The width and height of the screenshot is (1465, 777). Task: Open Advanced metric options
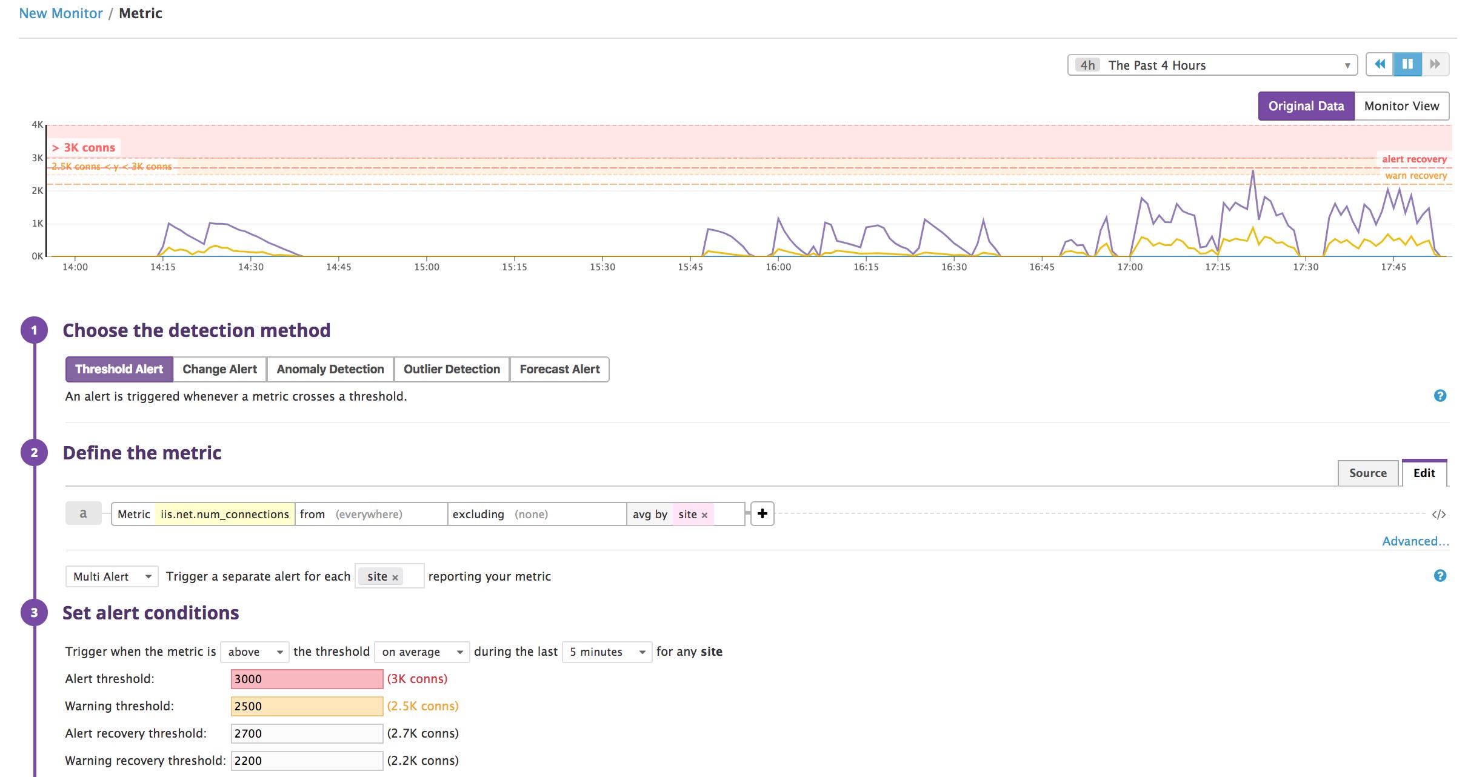point(1415,541)
